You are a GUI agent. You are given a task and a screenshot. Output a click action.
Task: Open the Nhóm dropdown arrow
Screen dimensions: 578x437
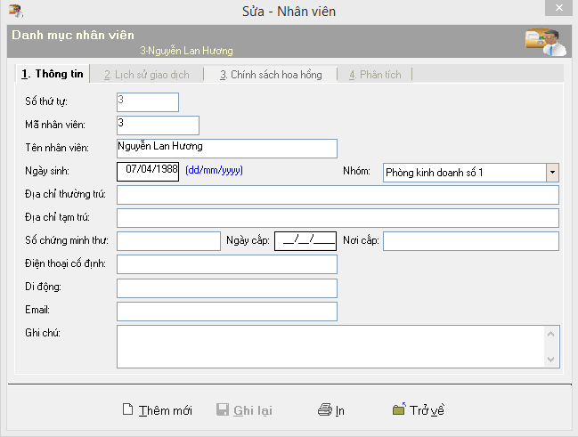click(x=552, y=172)
